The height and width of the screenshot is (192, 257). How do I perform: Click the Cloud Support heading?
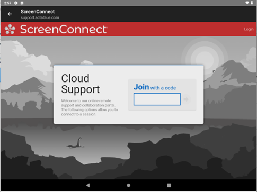click(81, 84)
